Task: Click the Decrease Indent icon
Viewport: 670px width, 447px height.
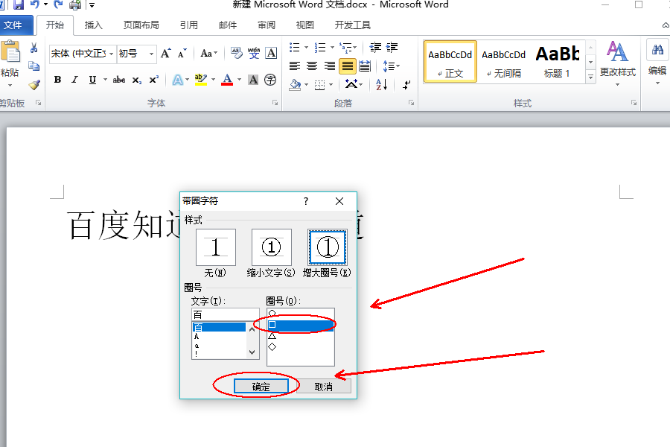Action: [375, 47]
